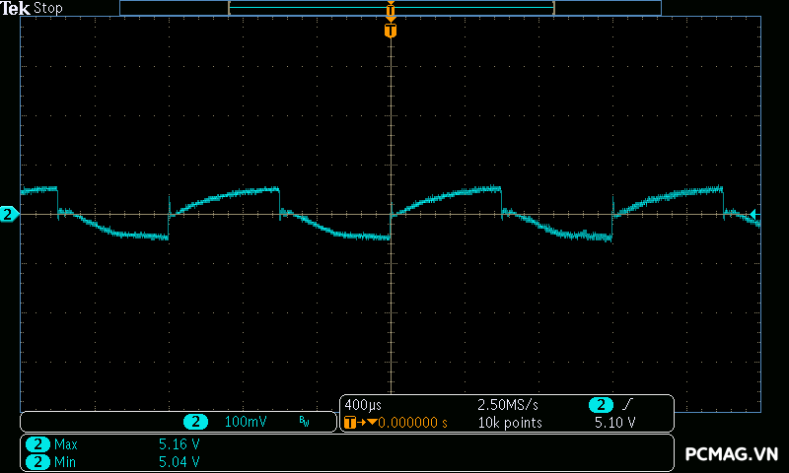Click the rising edge trigger slope icon
The width and height of the screenshot is (789, 473).
628,405
